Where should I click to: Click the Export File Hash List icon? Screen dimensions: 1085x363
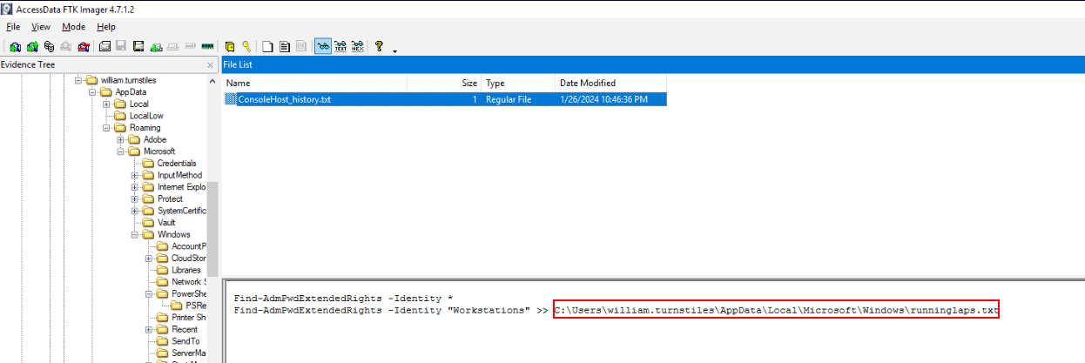click(285, 46)
